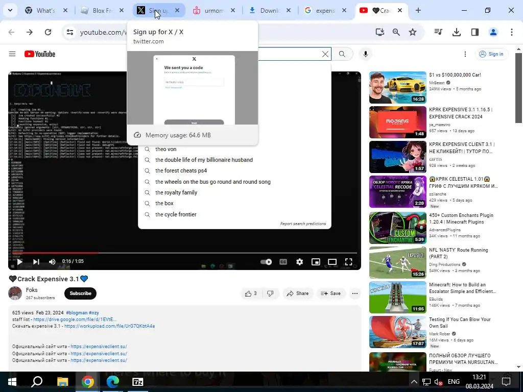Close the Sign up X tab
The image size is (523, 392).
pyautogui.click(x=177, y=10)
